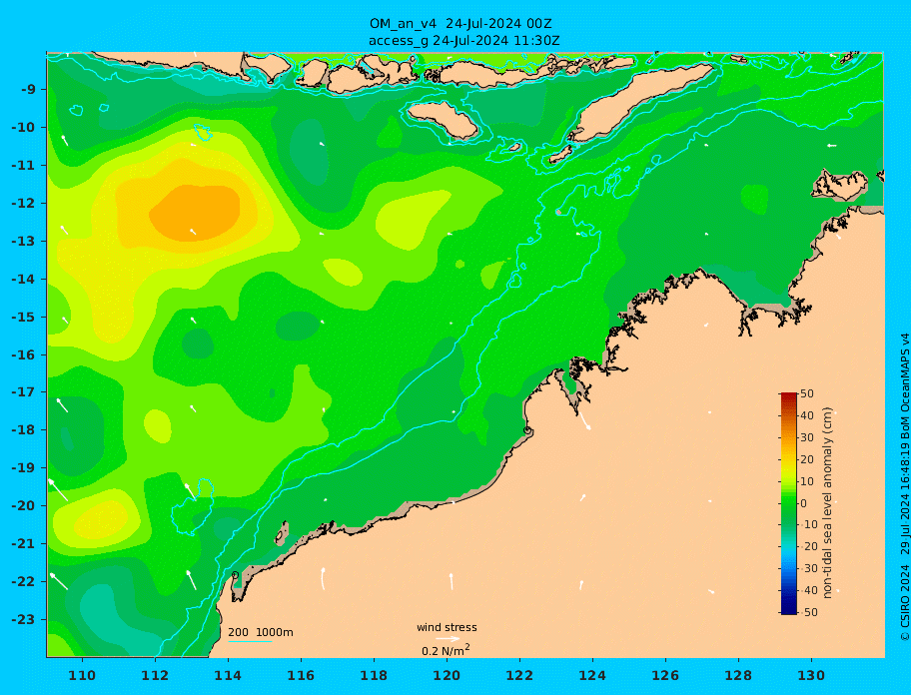Select the latitude axis label -22

23,582
